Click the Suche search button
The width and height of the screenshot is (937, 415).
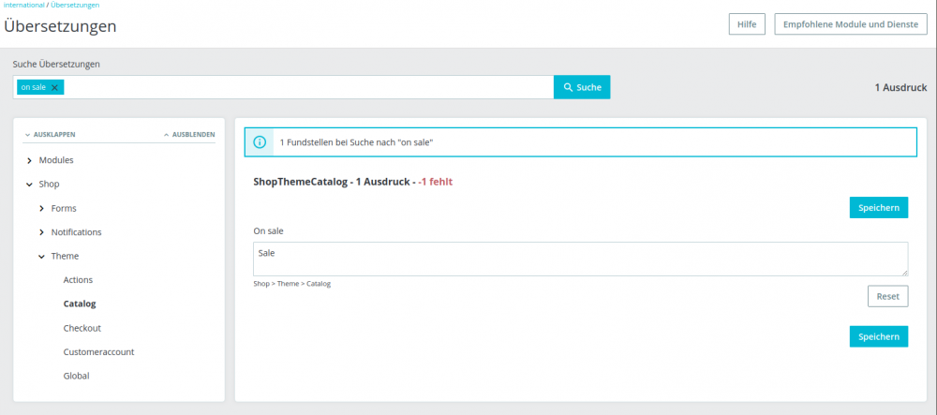[582, 87]
